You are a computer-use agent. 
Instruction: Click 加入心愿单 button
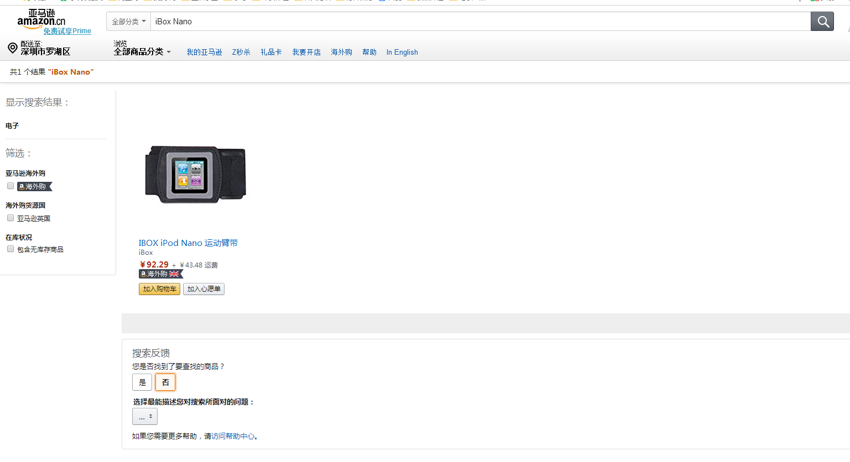pos(204,289)
